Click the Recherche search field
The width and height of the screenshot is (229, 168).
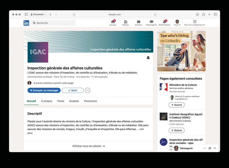point(53,23)
